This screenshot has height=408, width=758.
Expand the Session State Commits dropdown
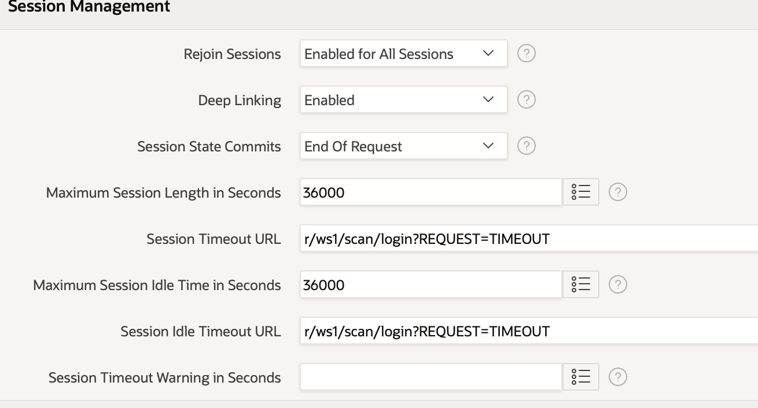click(x=404, y=146)
